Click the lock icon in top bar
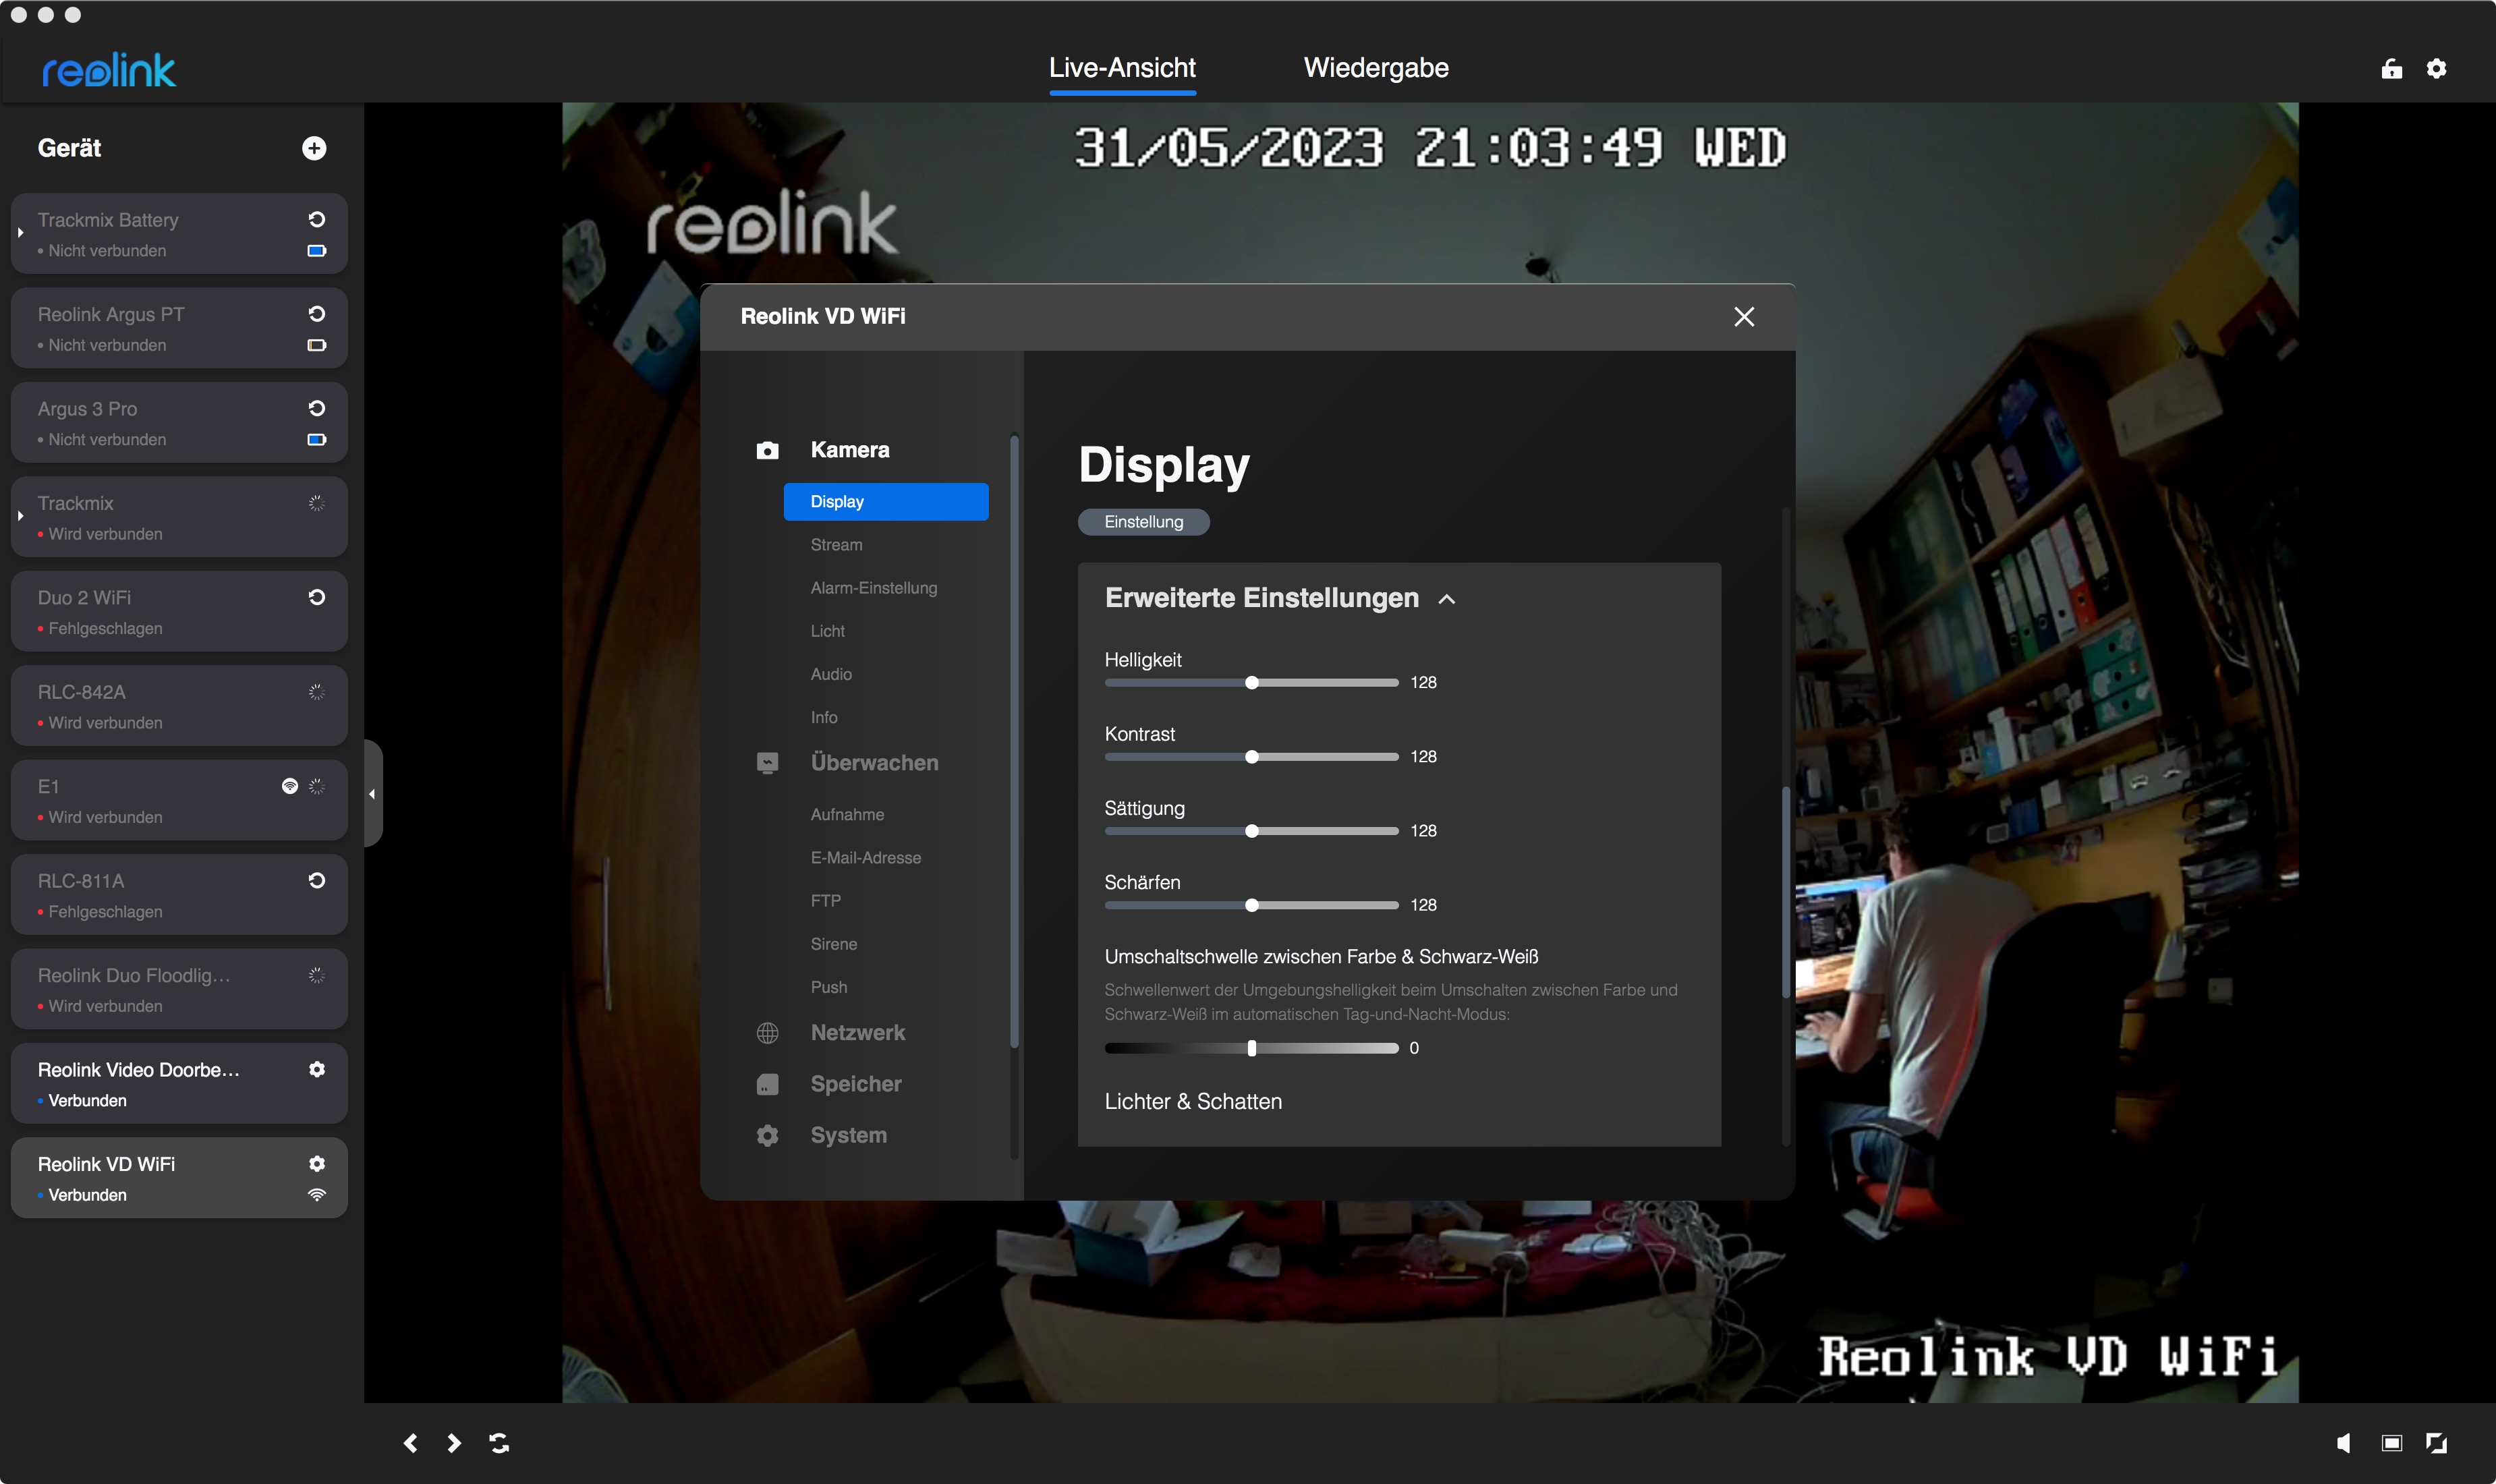Viewport: 2496px width, 1484px height. 2391,68
